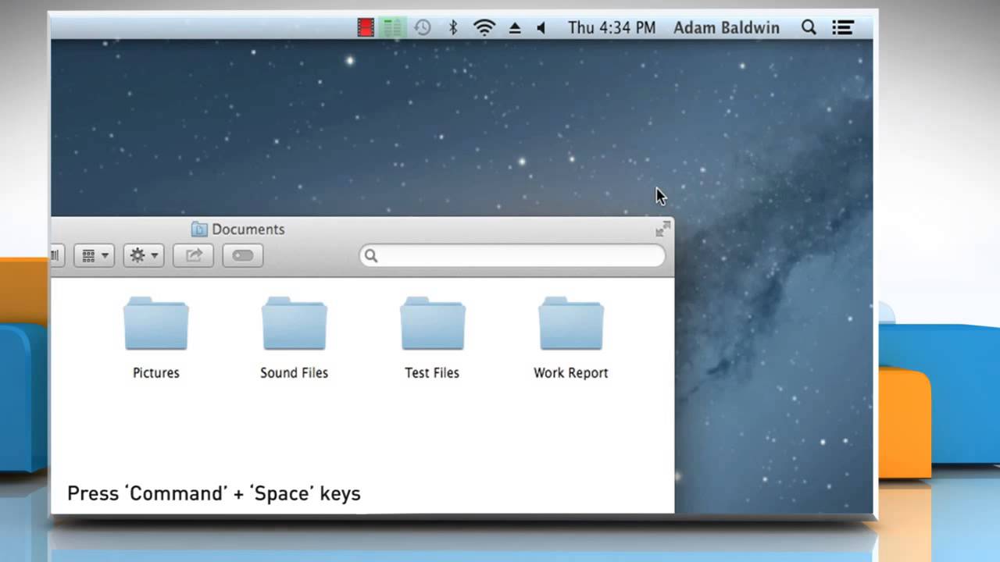Select the Sound Files folder
1000x562 pixels.
coord(295,323)
